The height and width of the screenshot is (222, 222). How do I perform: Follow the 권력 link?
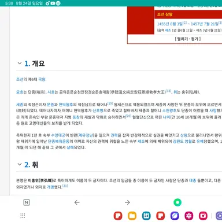click(114, 135)
